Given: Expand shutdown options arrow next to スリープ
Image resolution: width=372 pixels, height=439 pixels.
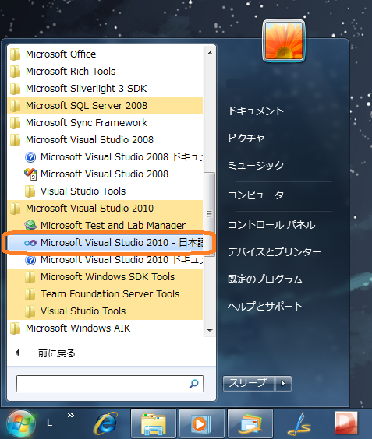Looking at the screenshot, I should [x=283, y=383].
